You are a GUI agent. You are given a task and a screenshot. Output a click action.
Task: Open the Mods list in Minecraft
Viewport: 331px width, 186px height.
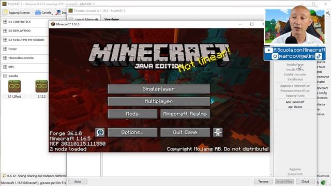point(132,114)
